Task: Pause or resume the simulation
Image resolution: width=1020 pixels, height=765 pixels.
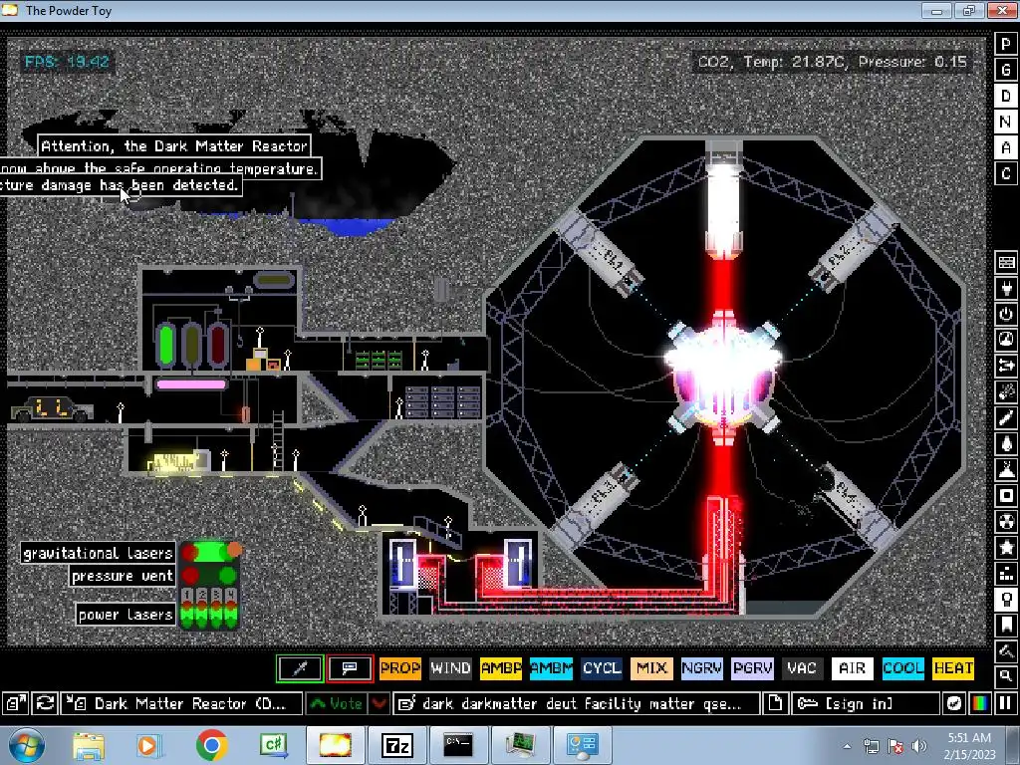Action: click(1006, 703)
